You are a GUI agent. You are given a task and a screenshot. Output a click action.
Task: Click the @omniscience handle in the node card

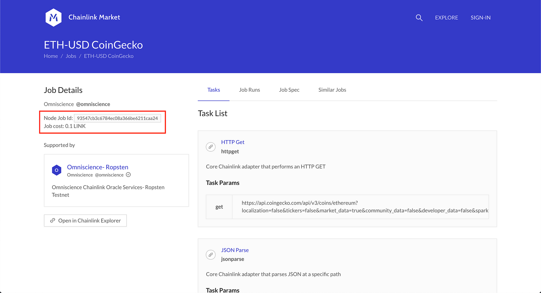pos(109,175)
